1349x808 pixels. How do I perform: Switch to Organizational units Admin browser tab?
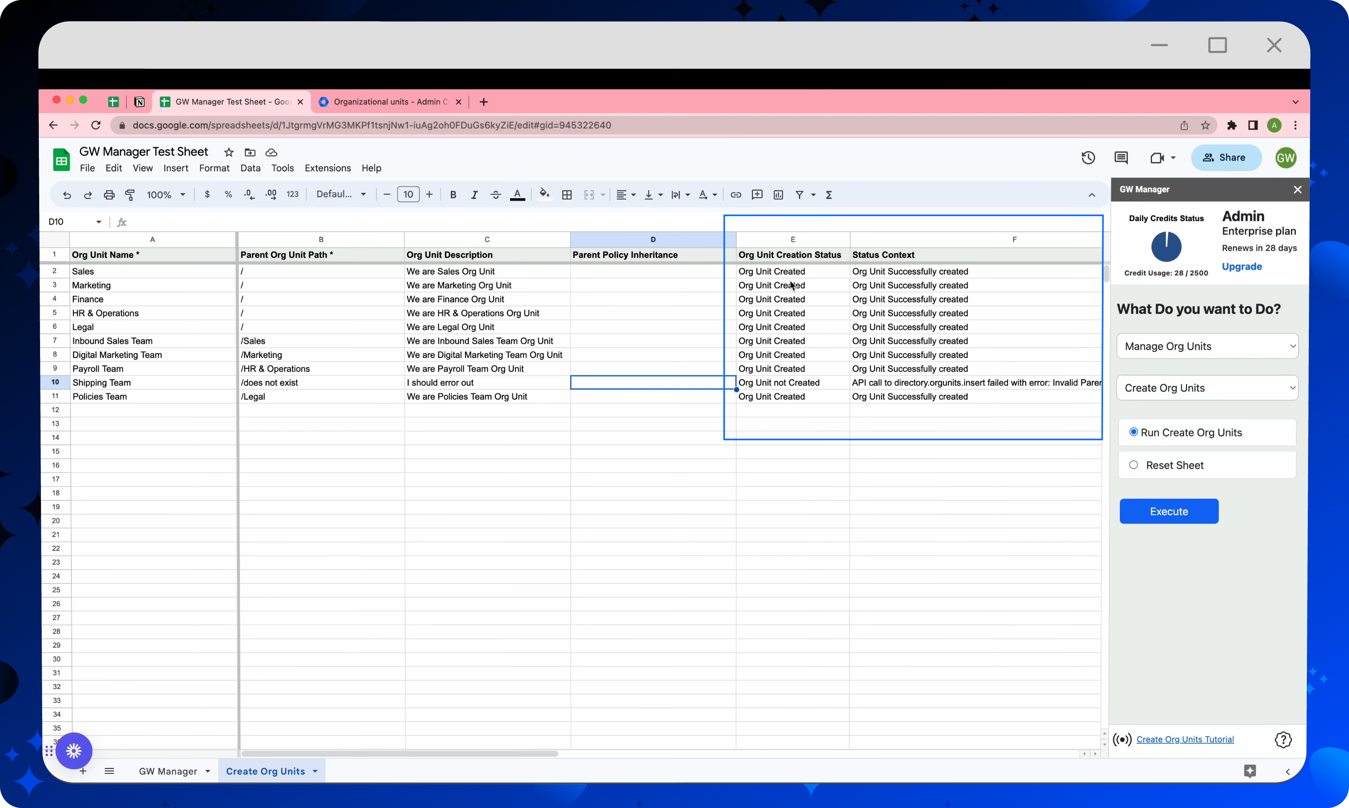390,102
